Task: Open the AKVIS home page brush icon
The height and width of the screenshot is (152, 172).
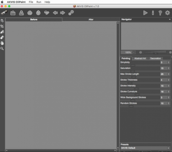Action: click(x=4, y=13)
